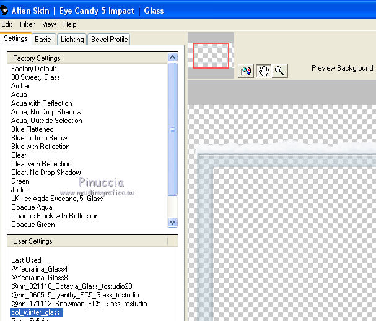Viewport: 376px width, 321px height.
Task: Select the ©Yedralina_Glass8 user setting
Action: click(x=40, y=278)
